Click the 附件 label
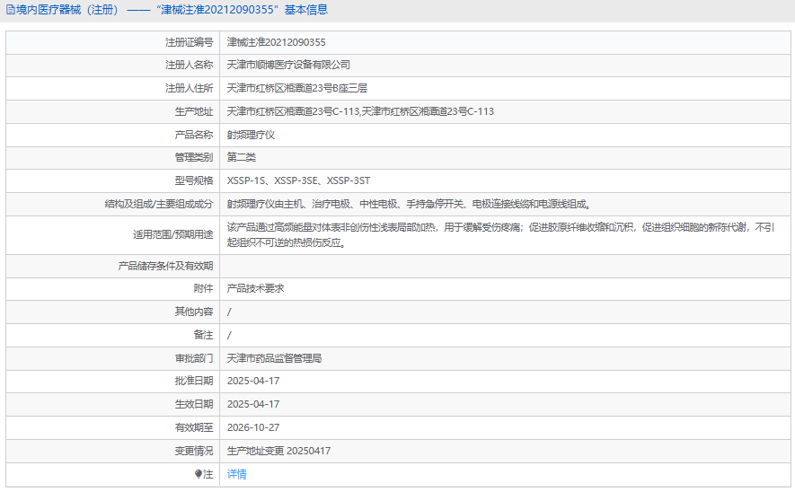This screenshot has height=492, width=795. (203, 289)
